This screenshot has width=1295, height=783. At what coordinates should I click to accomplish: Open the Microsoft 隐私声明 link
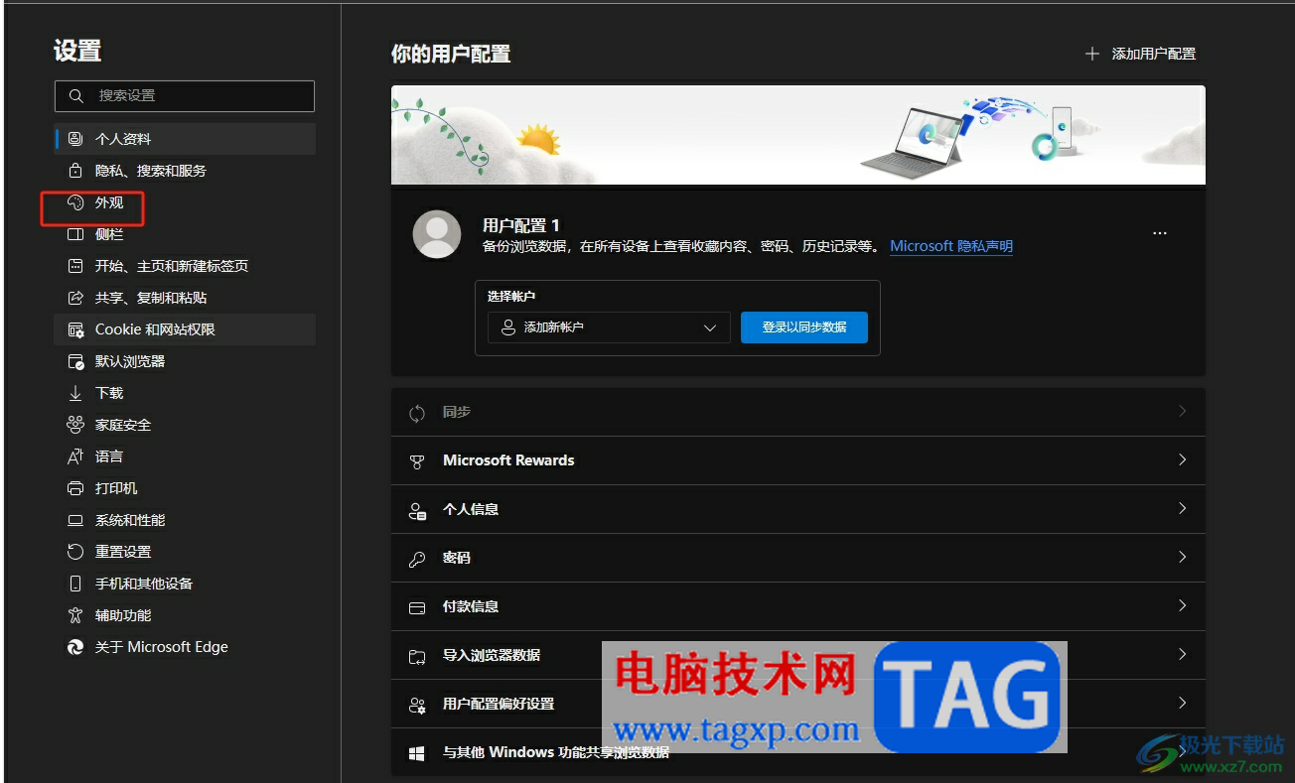[951, 246]
